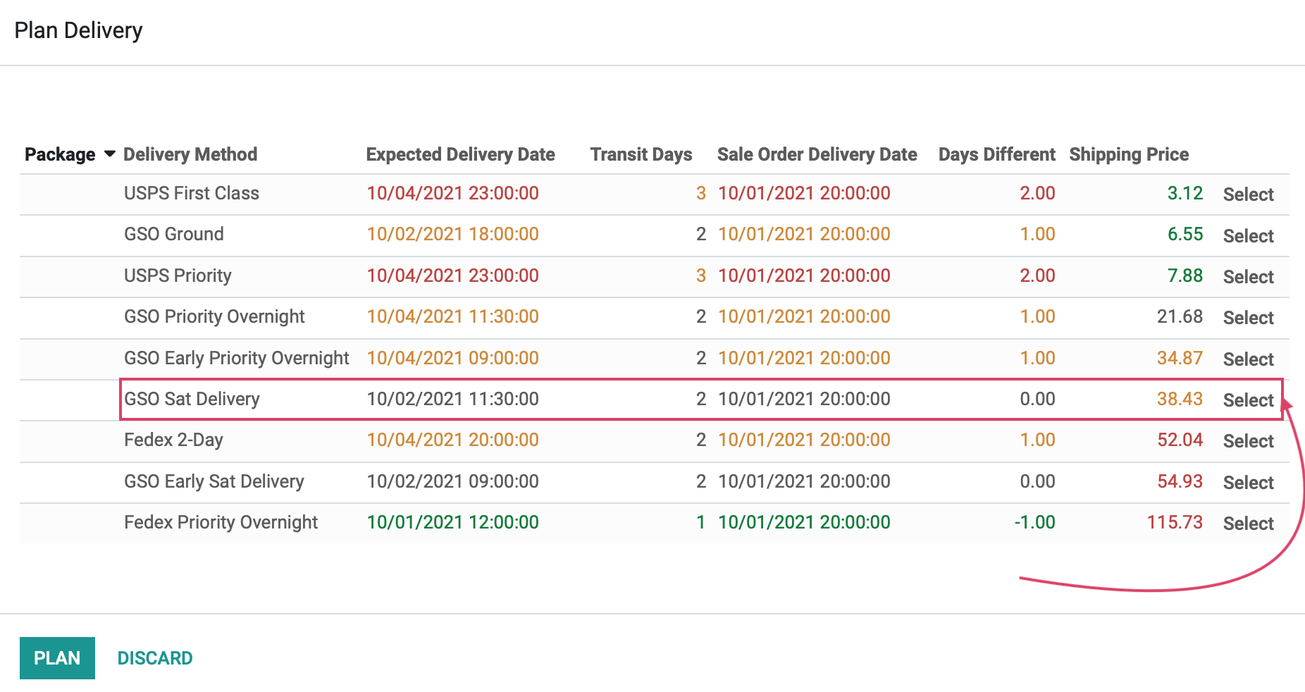The image size is (1305, 692).
Task: Select the USPS First Class delivery option
Action: point(1248,194)
